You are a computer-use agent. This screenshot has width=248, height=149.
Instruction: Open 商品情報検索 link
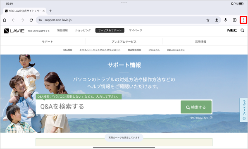[x=134, y=50]
